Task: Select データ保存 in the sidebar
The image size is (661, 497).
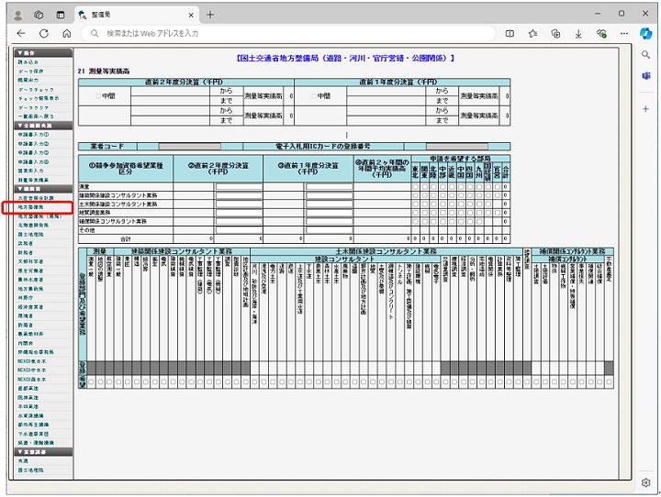Action: 30,72
